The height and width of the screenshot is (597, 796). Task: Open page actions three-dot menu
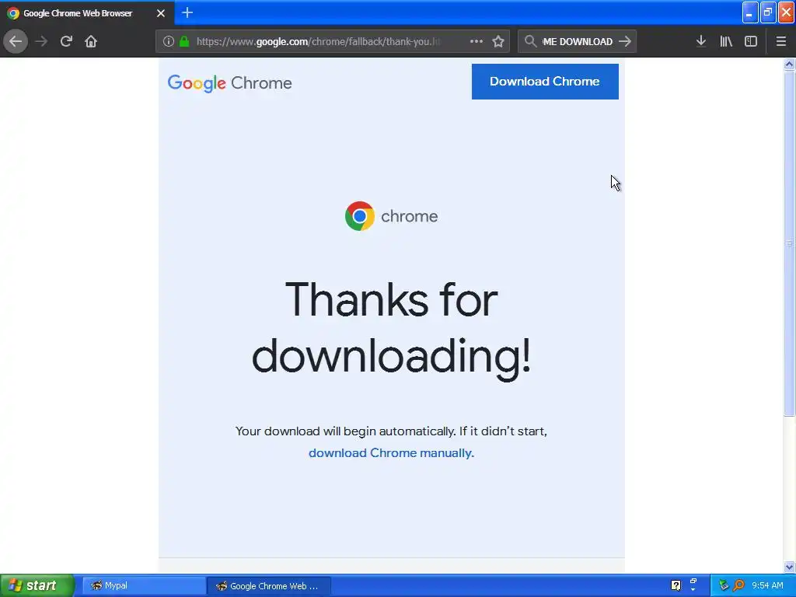pos(477,42)
